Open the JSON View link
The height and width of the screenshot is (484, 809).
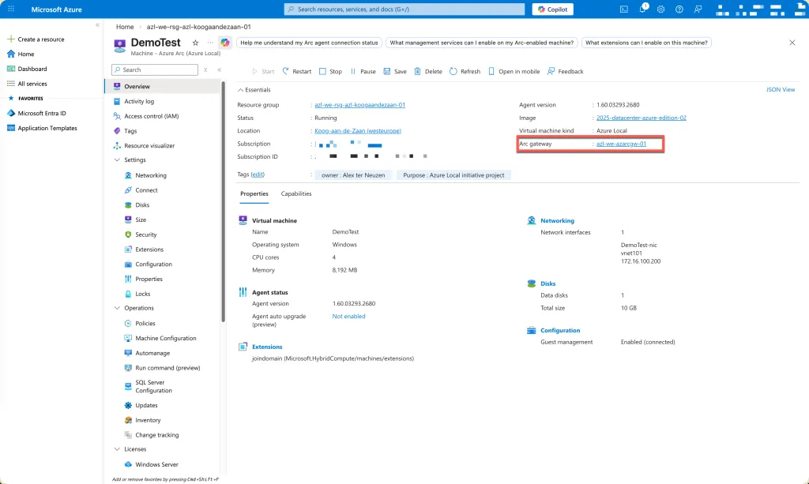[x=780, y=90]
